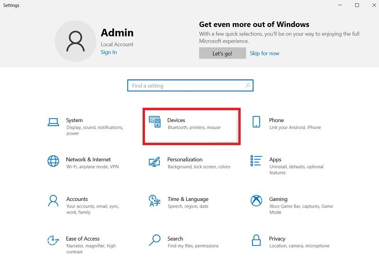The image size is (379, 260).
Task: Maximize the Settings window
Action: pos(357,5)
